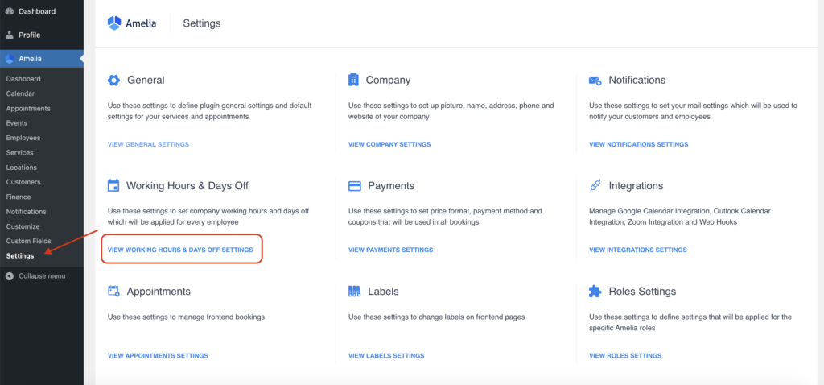
Task: Open View Integrations Settings link
Action: click(637, 250)
